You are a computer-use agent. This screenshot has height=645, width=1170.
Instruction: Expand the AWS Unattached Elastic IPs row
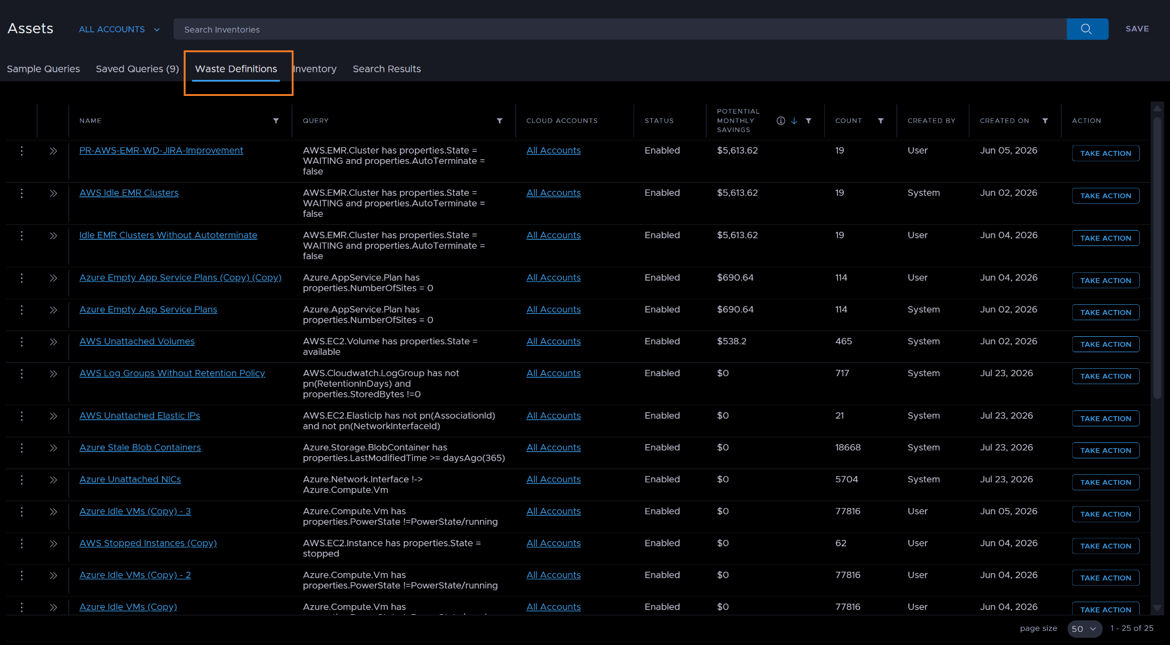tap(53, 416)
